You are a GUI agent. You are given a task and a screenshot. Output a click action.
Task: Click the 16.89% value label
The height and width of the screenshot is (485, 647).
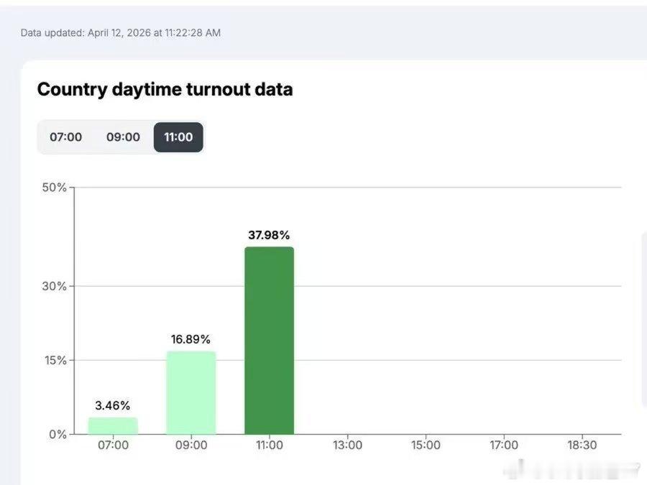point(191,339)
